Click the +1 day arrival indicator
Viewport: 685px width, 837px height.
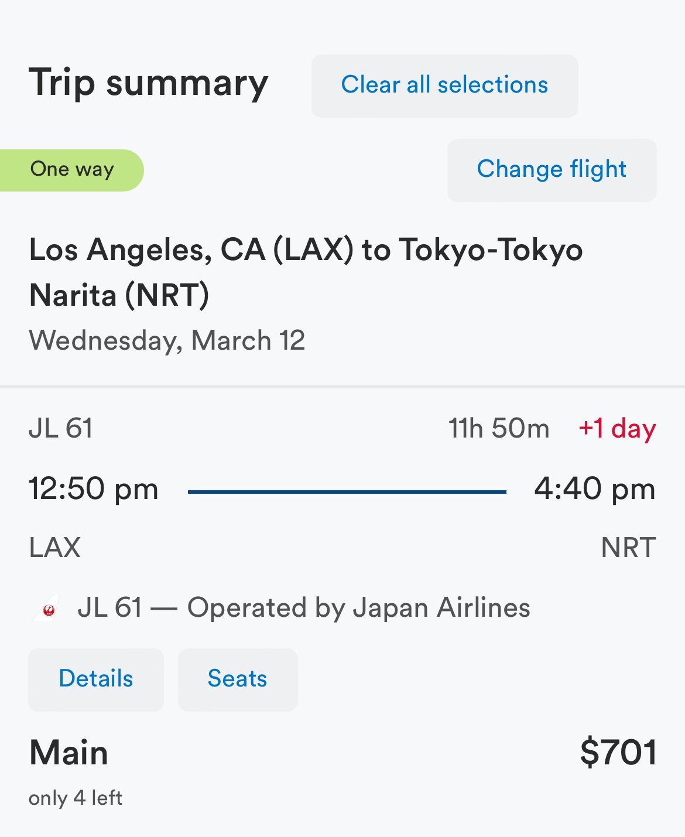pyautogui.click(x=617, y=428)
